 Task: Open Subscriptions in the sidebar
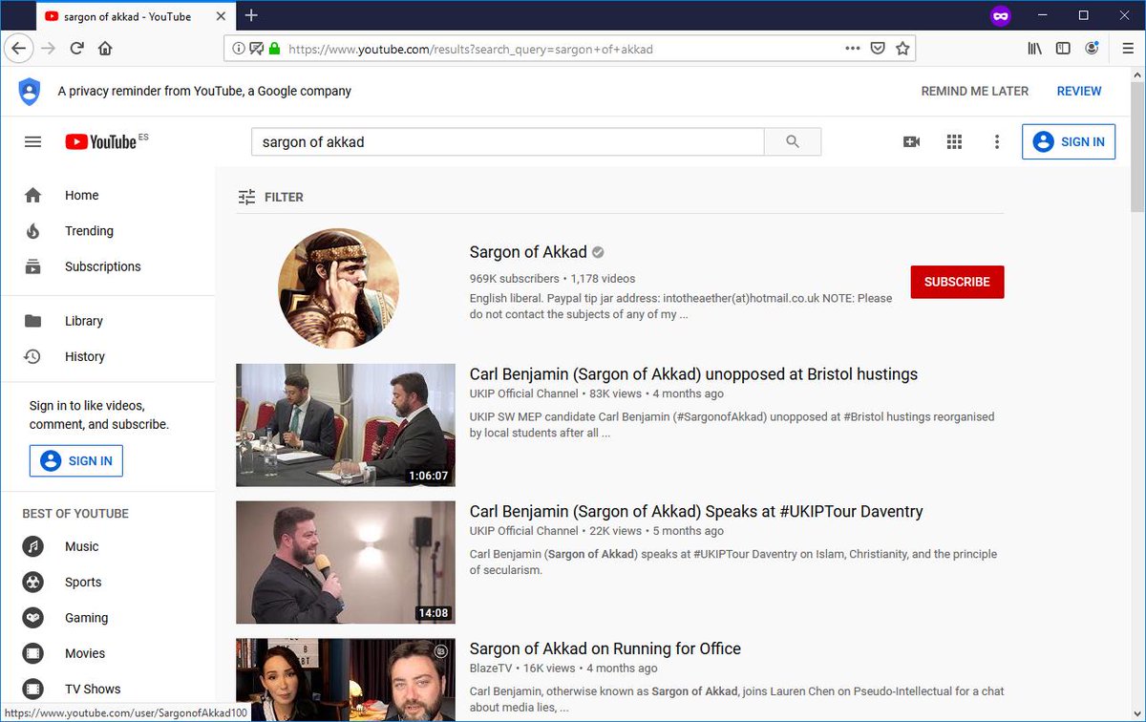(107, 266)
